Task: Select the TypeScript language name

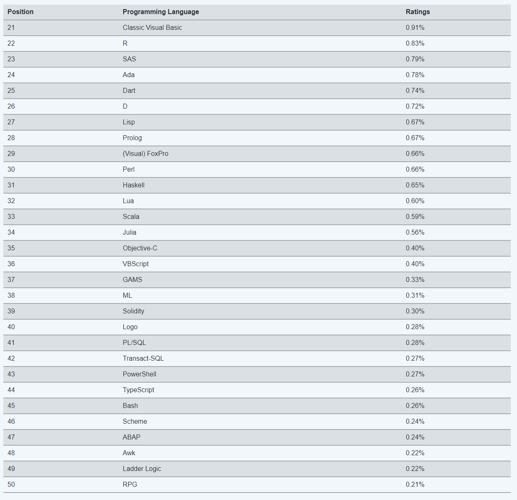Action: click(x=138, y=390)
